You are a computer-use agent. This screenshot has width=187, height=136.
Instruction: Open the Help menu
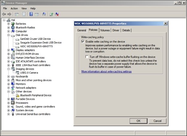(x=33, y=8)
